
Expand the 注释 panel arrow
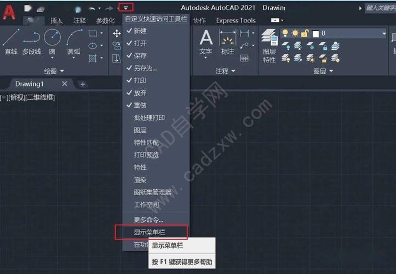(233, 71)
